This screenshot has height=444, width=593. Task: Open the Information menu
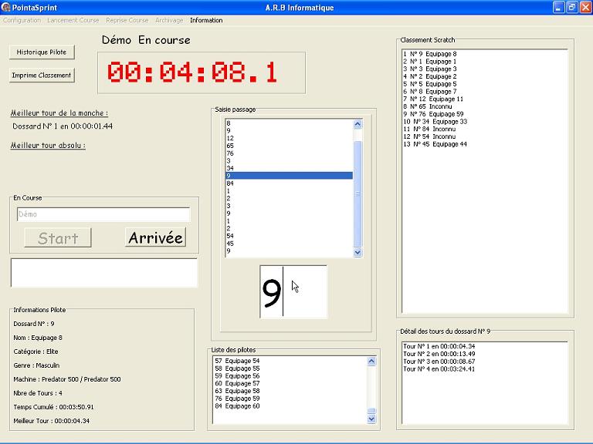click(x=206, y=20)
